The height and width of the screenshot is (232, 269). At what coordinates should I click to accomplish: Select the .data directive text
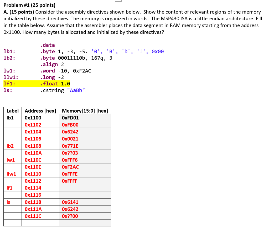tap(48, 45)
